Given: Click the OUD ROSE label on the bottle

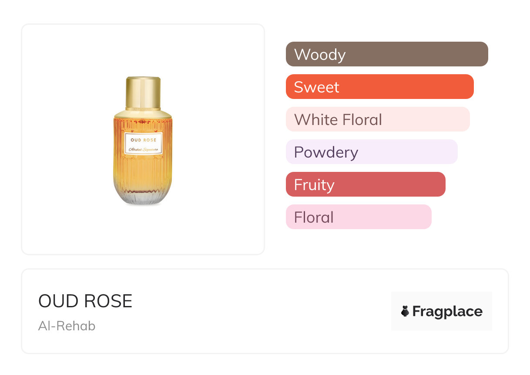Looking at the screenshot, I should (x=143, y=140).
